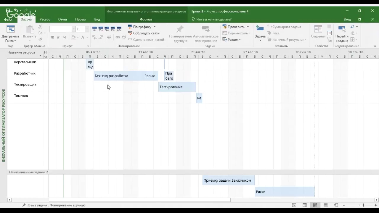This screenshot has height=213, width=379.
Task: Mark task 25% complete
Action: (101, 29)
